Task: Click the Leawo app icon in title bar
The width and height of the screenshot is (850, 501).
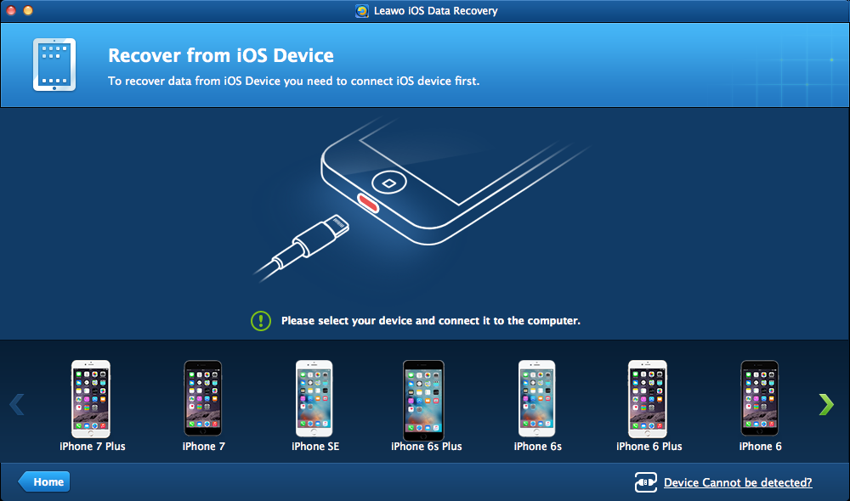Action: click(x=361, y=11)
